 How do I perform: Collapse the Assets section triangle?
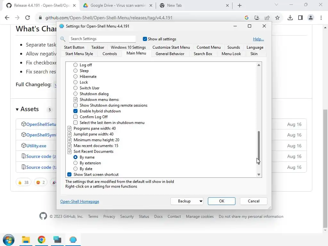coord(17,110)
